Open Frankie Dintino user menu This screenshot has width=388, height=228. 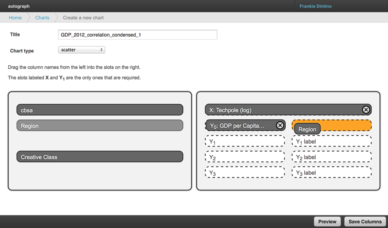click(x=315, y=6)
